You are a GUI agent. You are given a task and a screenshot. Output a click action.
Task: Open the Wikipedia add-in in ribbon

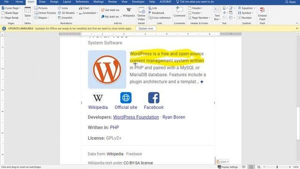[x=129, y=13]
